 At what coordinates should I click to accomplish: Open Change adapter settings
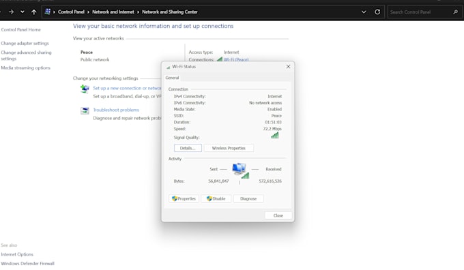[x=25, y=43]
